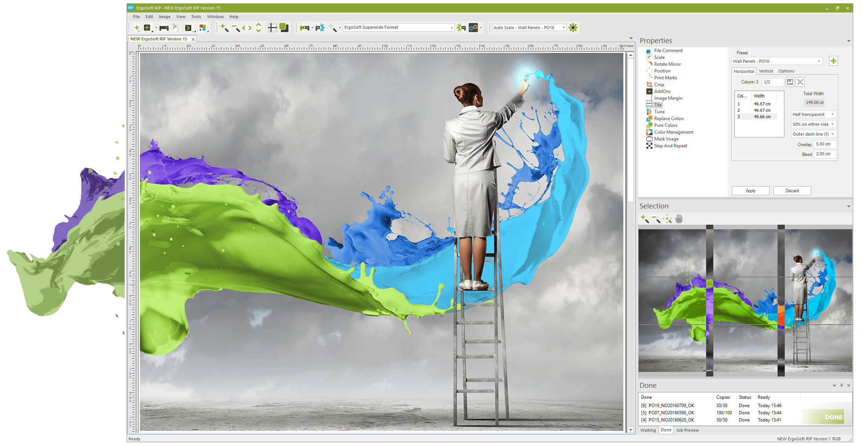
Task: Expand the Half transparent dropdown
Action: tap(832, 114)
